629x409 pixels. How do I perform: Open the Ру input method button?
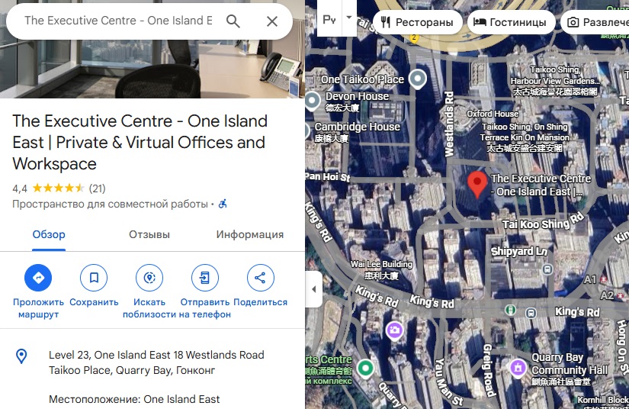(329, 19)
